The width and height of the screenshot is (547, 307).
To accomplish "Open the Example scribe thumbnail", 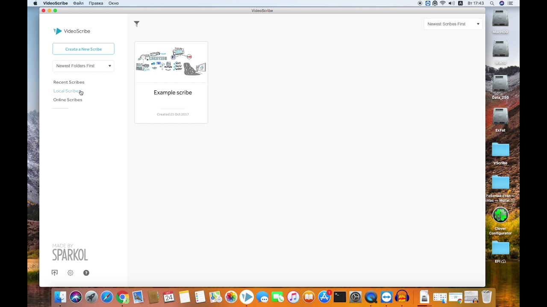I will (x=171, y=62).
